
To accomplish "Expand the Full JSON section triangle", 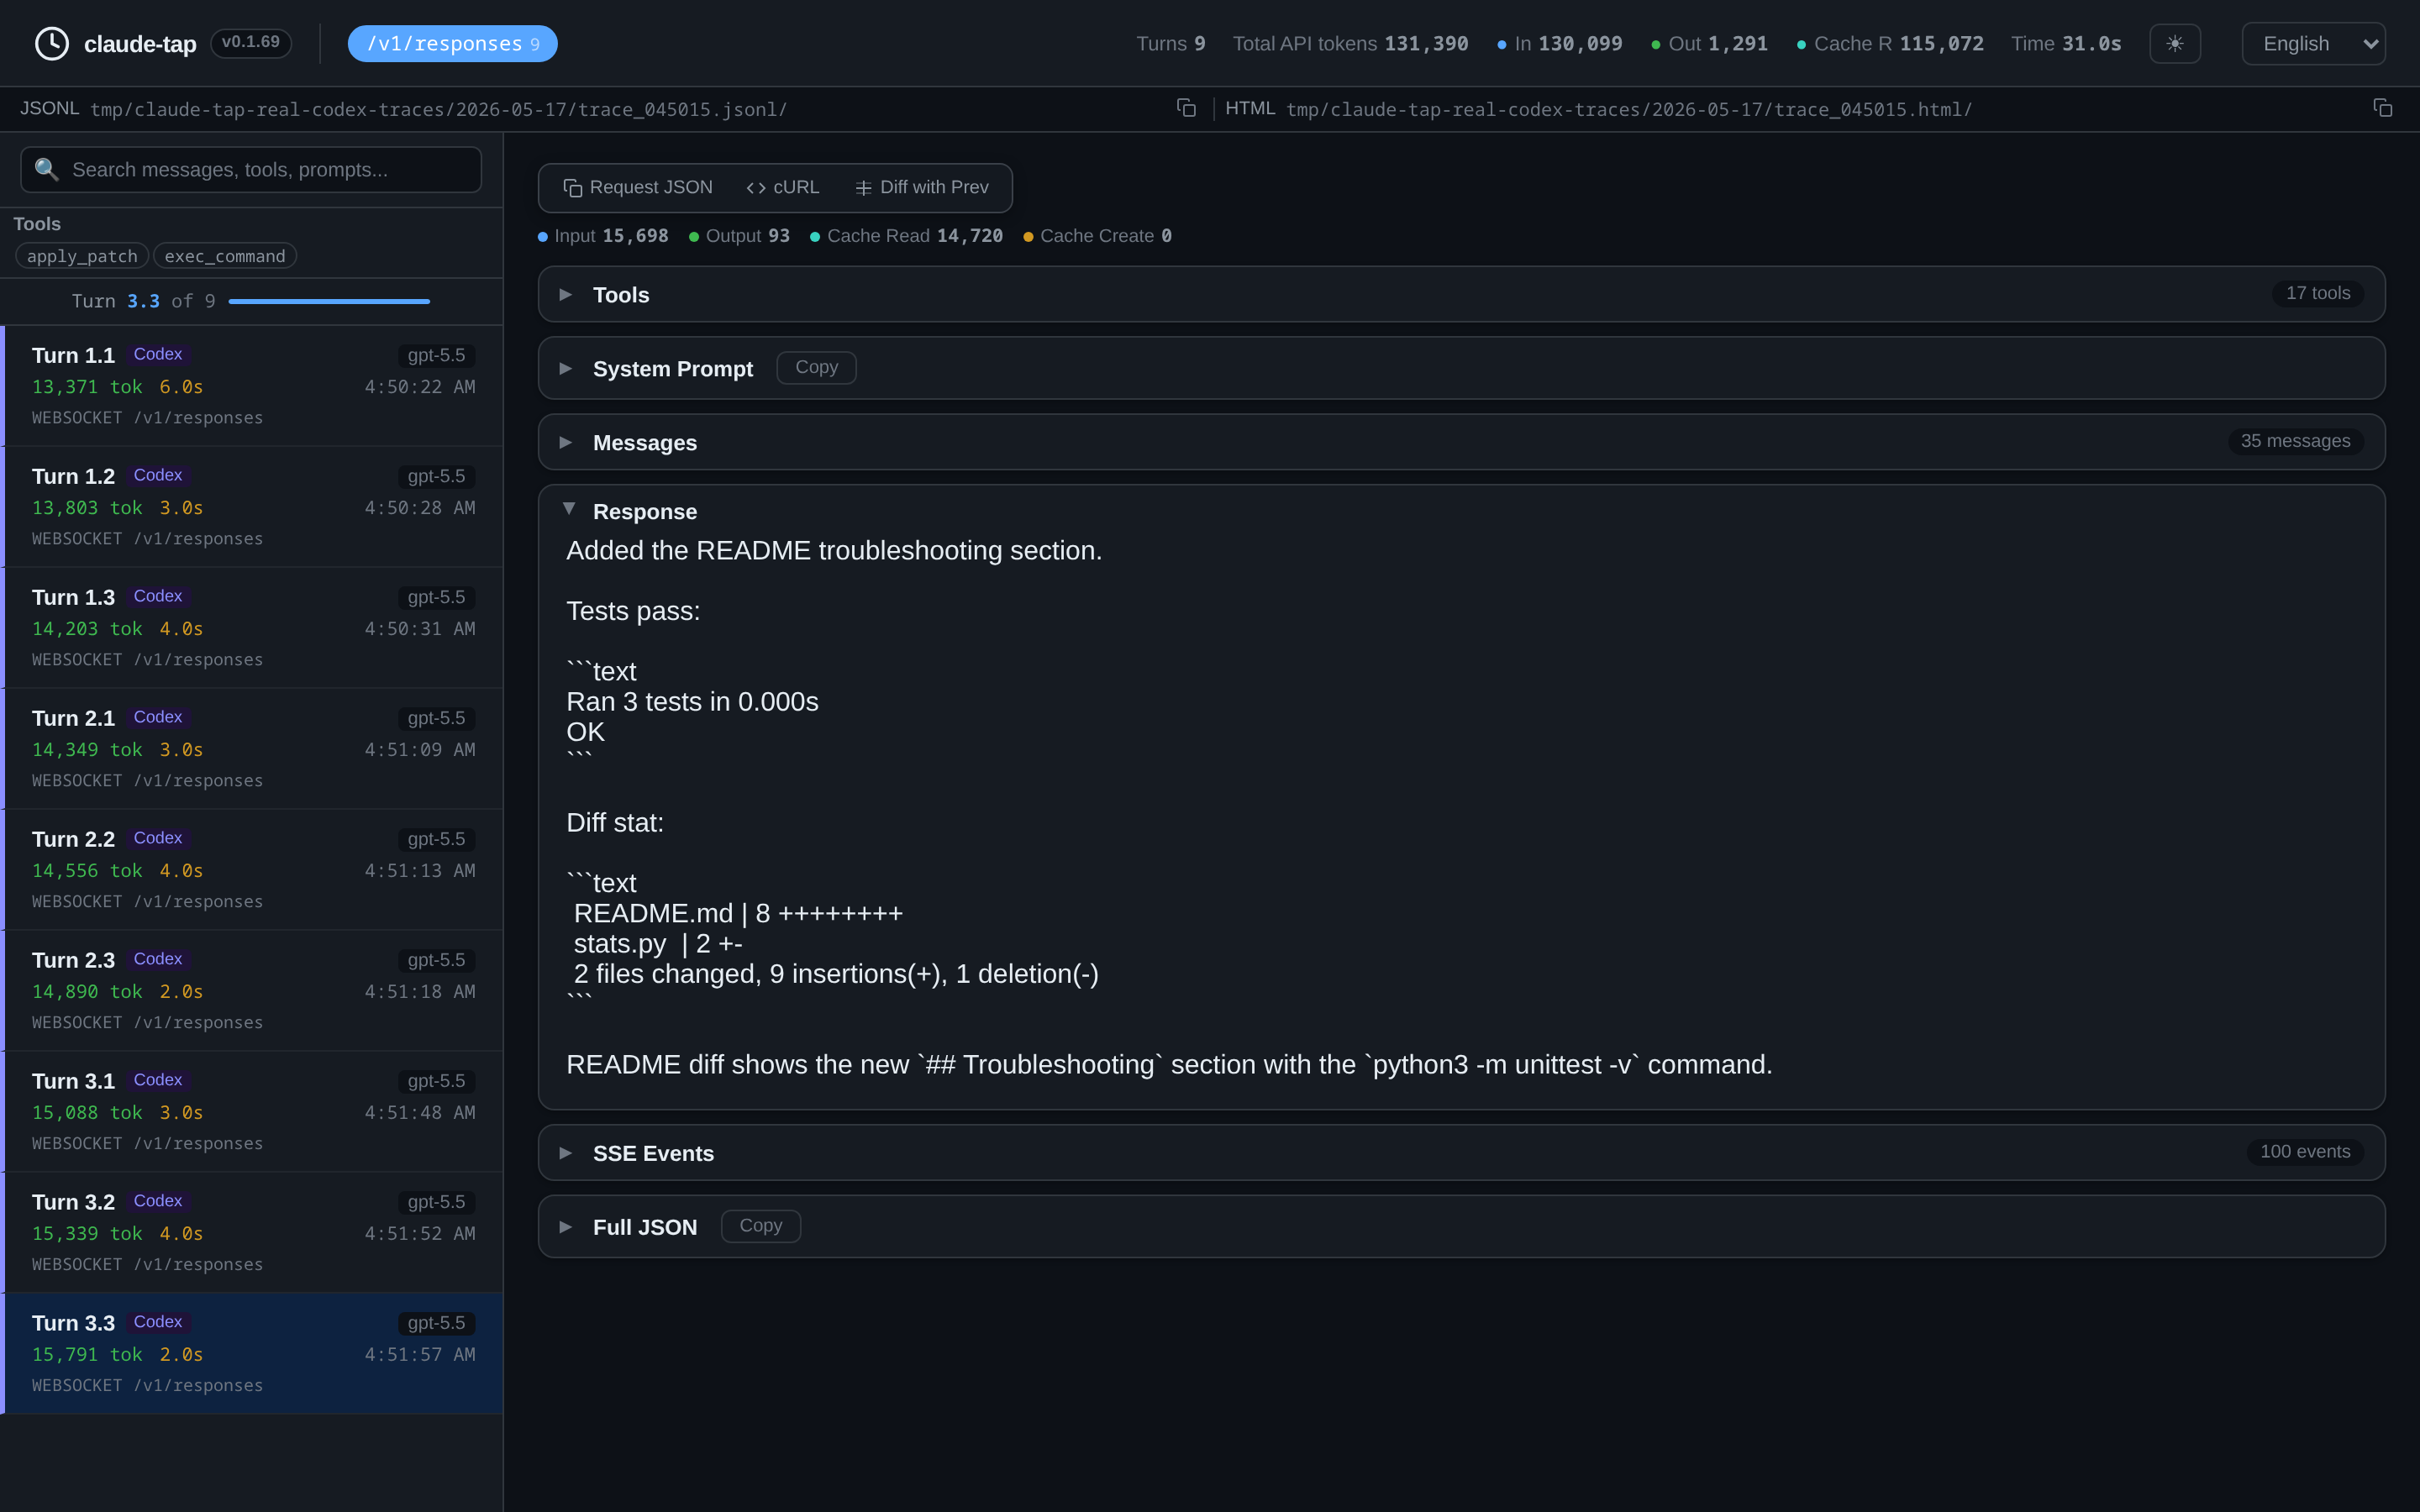I will [566, 1227].
